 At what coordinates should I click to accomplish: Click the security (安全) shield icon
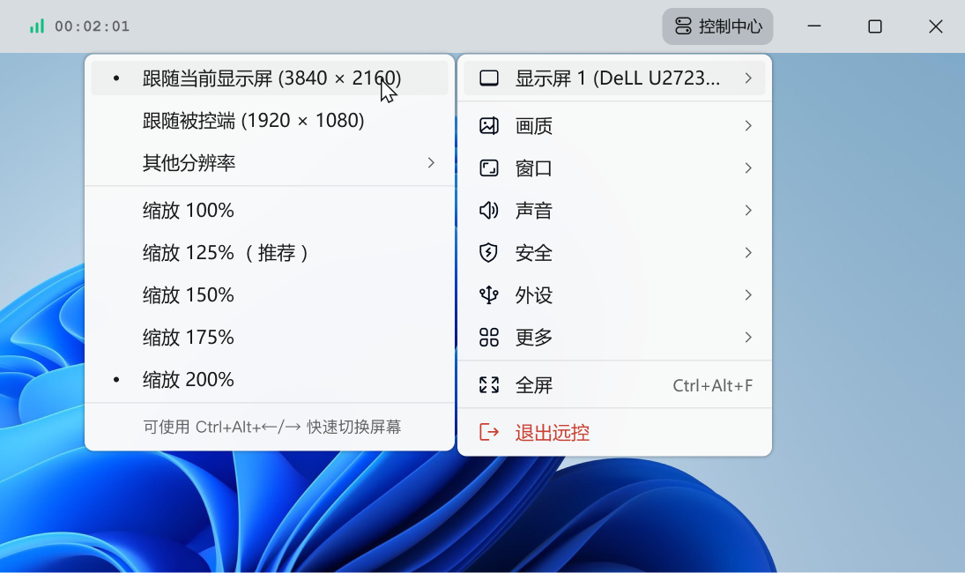(x=489, y=253)
